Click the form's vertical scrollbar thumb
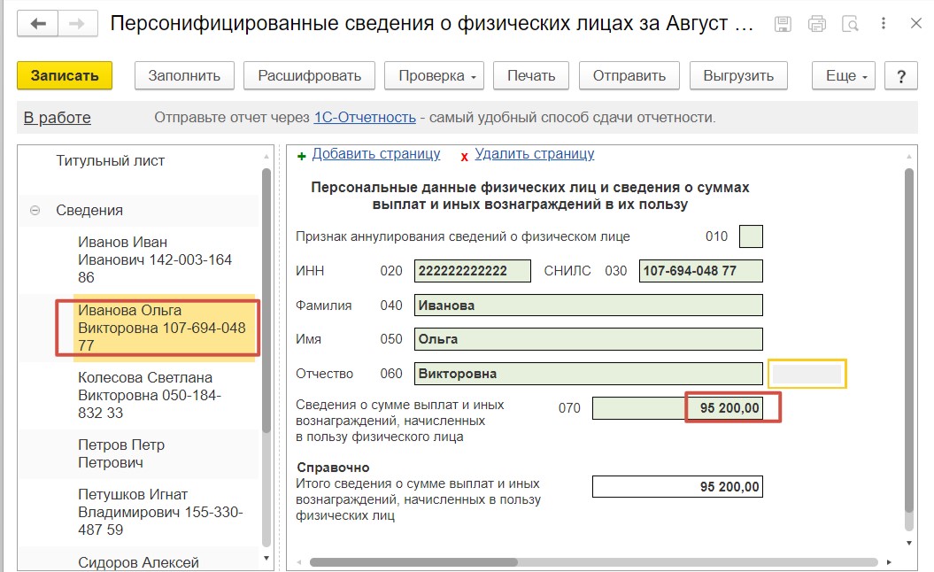Viewport: 934px width, 572px height. coord(909,341)
